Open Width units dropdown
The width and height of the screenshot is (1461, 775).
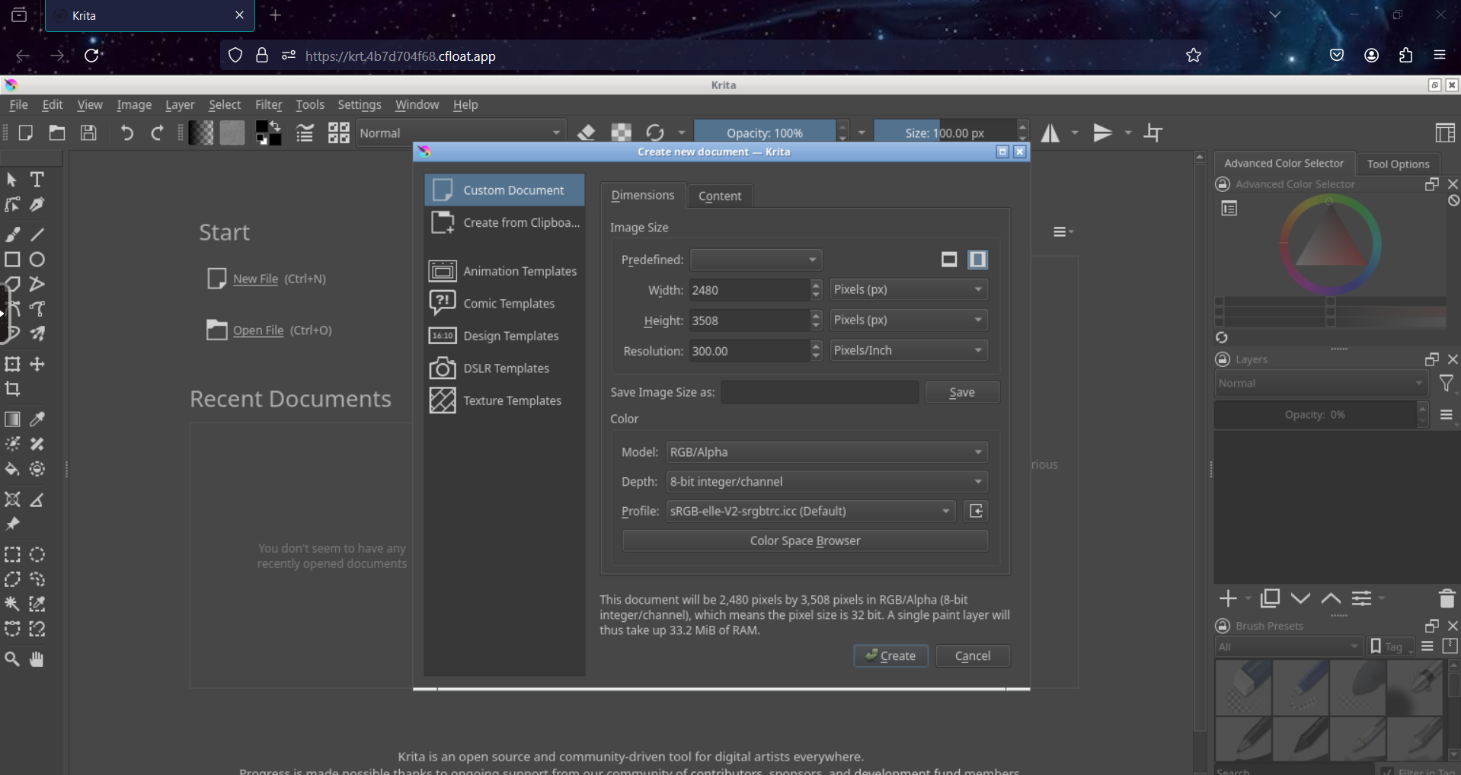(x=909, y=289)
